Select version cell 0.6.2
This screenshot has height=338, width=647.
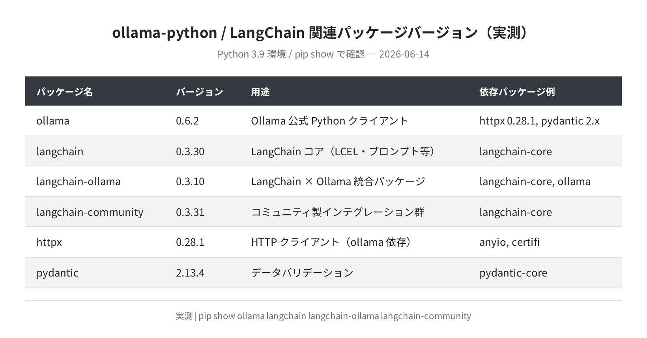(x=187, y=121)
